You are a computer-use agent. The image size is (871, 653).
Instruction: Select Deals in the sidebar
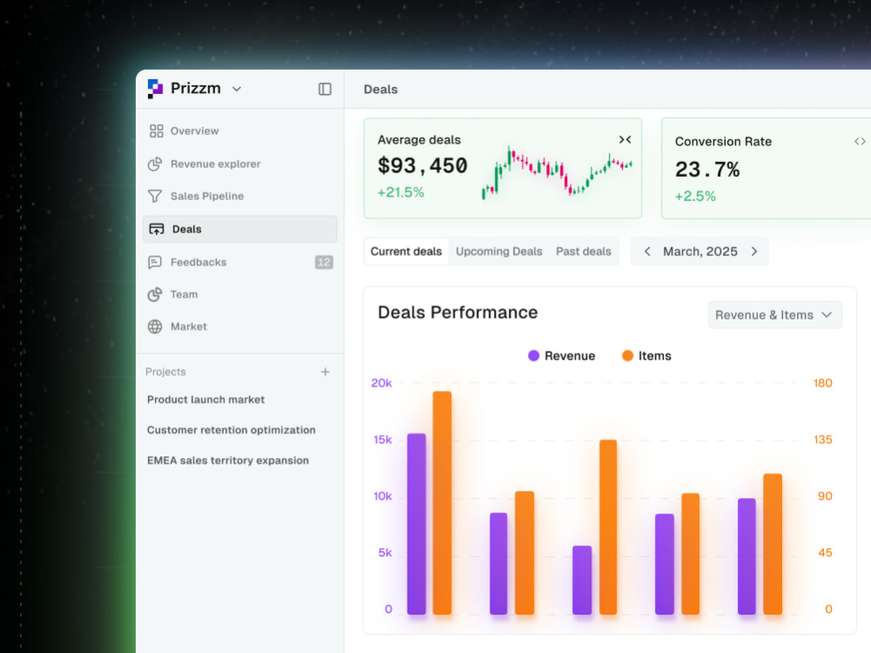pos(240,229)
